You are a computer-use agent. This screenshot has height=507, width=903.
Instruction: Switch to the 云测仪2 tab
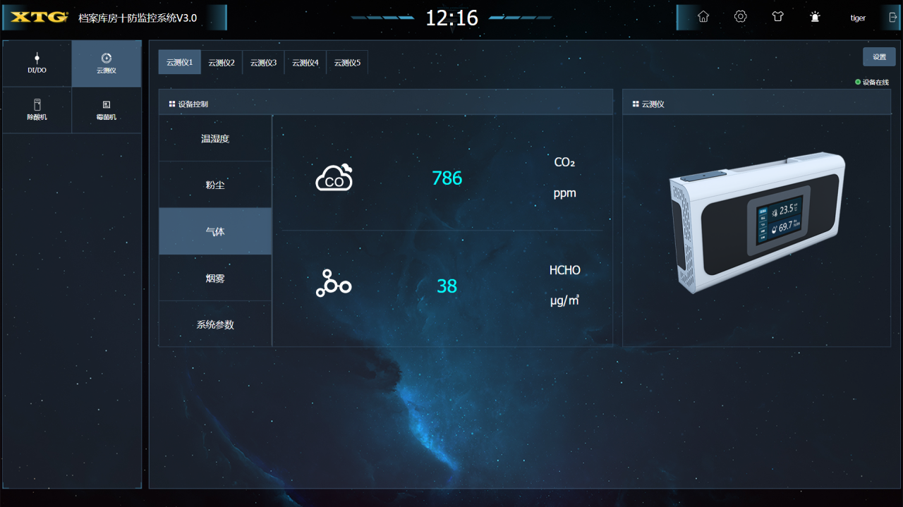222,62
